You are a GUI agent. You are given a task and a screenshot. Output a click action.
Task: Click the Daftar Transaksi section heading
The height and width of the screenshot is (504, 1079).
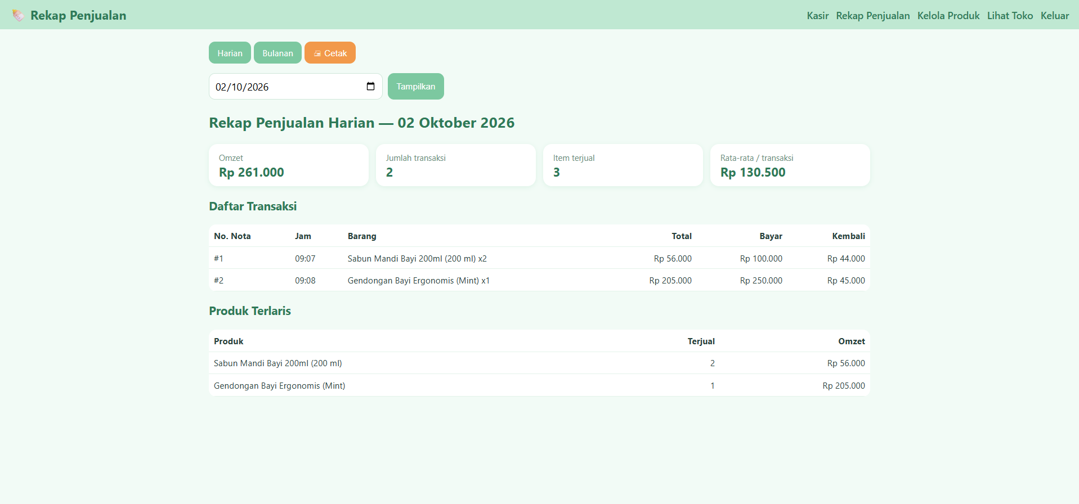point(253,206)
